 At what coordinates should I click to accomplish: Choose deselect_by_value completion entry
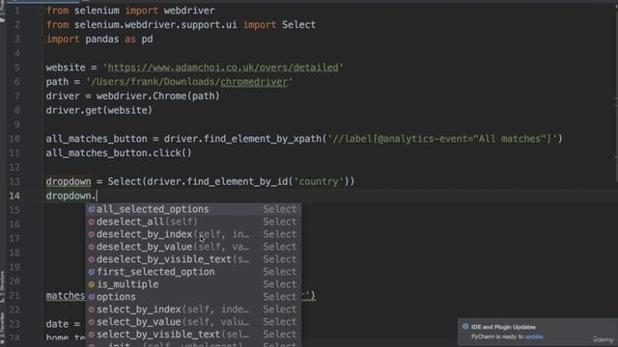tap(193, 247)
